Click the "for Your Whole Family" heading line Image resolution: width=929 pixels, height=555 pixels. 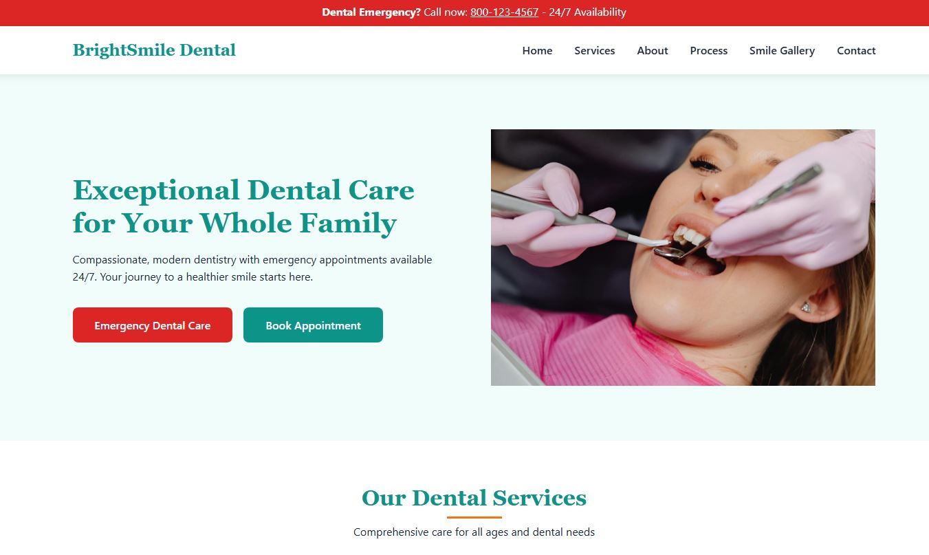pyautogui.click(x=234, y=224)
